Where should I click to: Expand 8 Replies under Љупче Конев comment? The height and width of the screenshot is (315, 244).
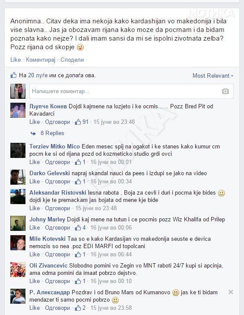pos(52,133)
